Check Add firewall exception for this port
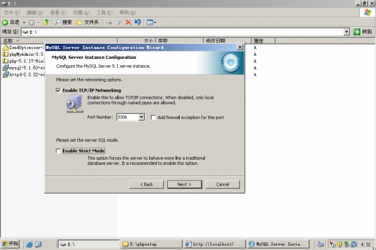This screenshot has width=376, height=250. [153, 117]
